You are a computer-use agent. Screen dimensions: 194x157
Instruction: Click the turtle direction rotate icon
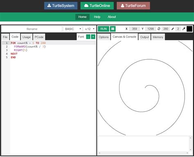(159, 29)
